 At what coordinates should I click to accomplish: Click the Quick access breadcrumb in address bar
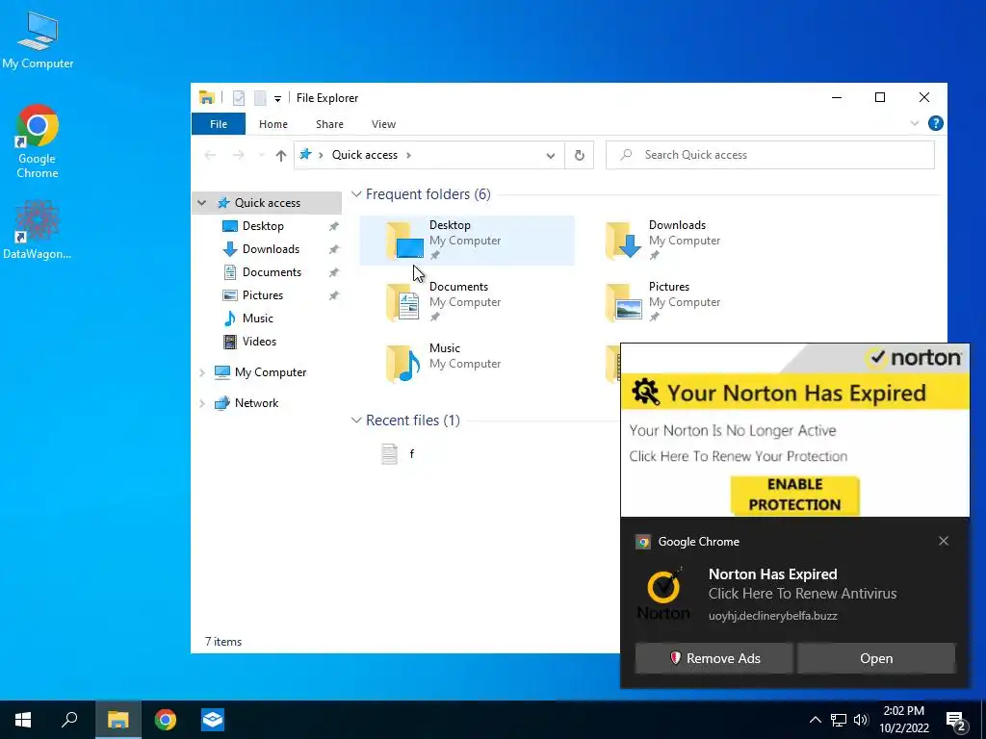[365, 155]
